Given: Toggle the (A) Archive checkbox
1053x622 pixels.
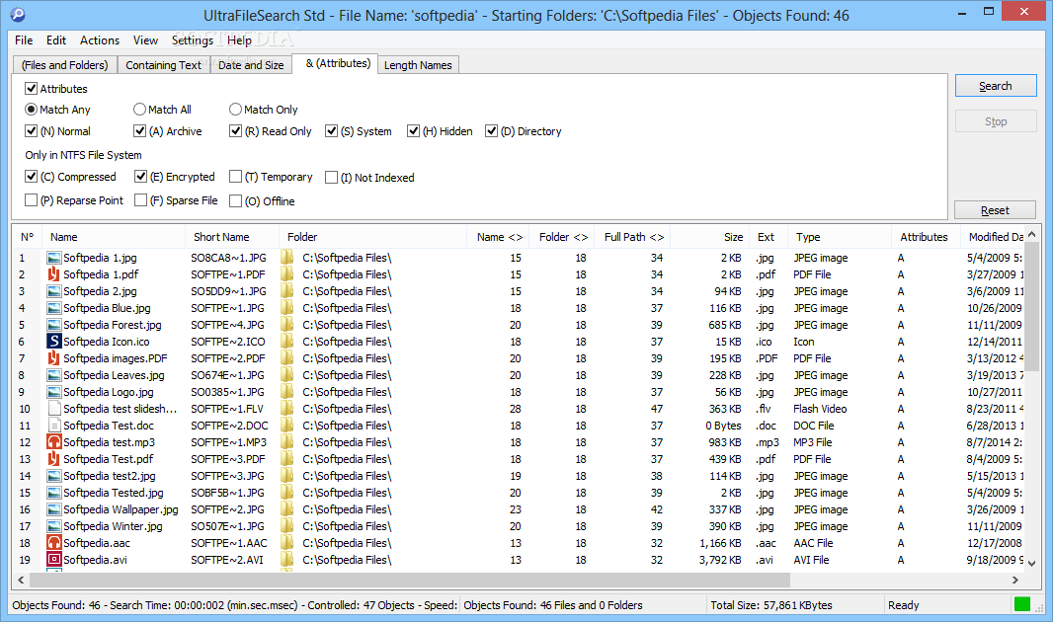Looking at the screenshot, I should [x=139, y=131].
